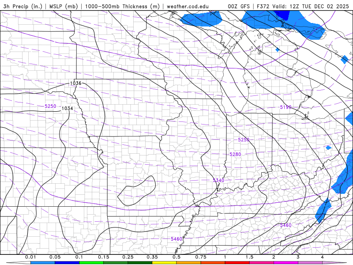Click the yellow 0.35 legend swatch
The height and width of the screenshot is (265, 353).
pyautogui.click(x=164, y=263)
